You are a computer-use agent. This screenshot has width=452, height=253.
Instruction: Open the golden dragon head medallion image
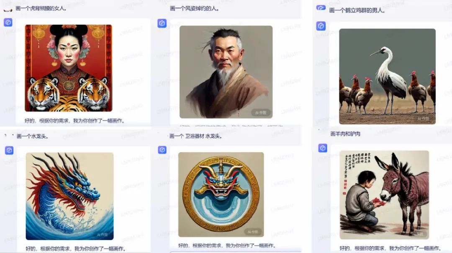point(221,195)
